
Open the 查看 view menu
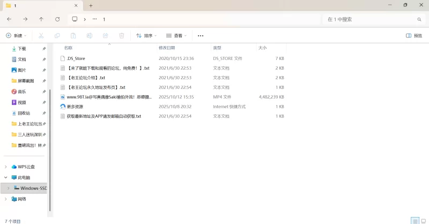point(176,36)
